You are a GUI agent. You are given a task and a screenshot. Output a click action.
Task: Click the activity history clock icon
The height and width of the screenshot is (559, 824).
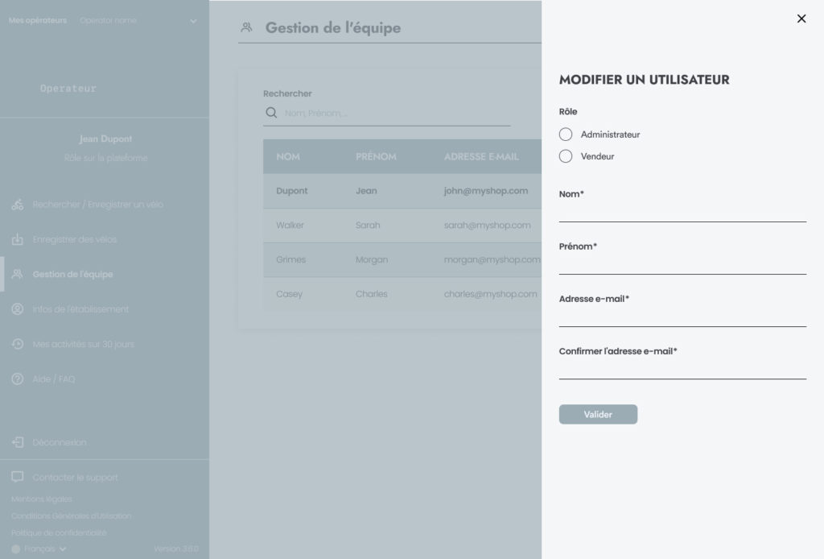18,344
